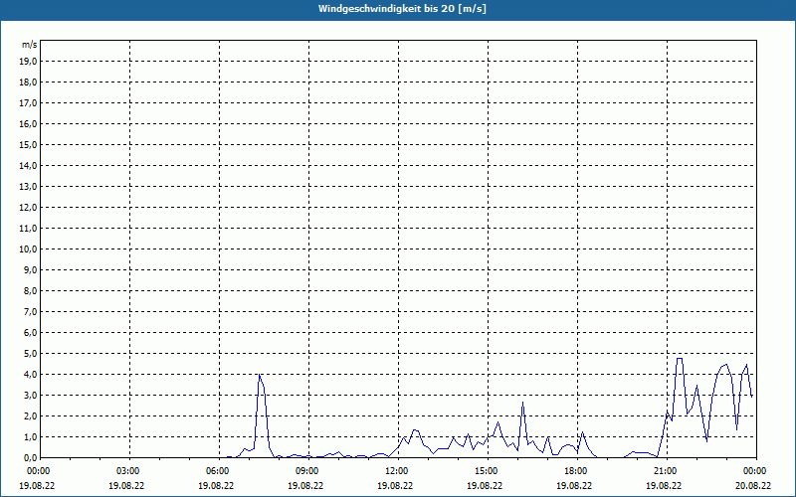Click the '7,0' axis tick label
796x497 pixels.
pyautogui.click(x=31, y=312)
